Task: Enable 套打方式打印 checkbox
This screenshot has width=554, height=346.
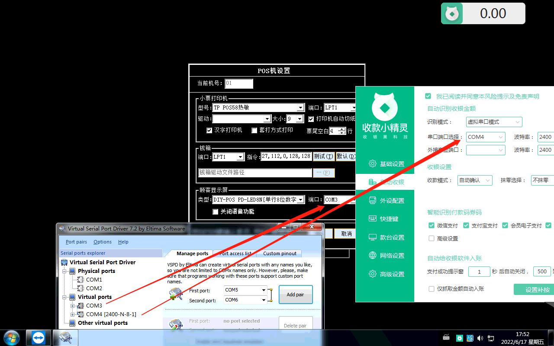Action: (x=254, y=130)
